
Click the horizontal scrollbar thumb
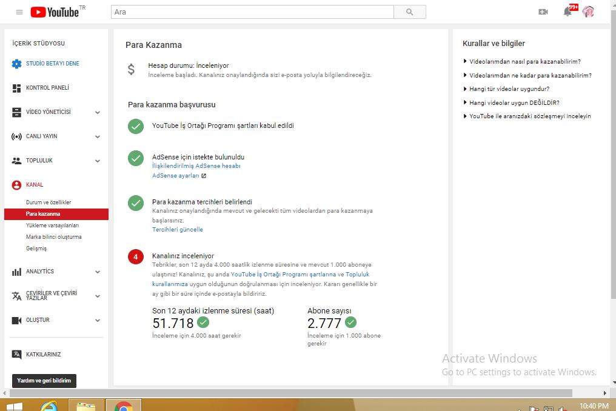tap(290, 393)
